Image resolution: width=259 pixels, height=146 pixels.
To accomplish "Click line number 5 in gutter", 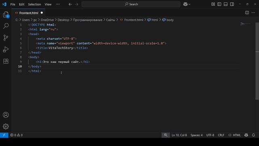I will (x=21, y=43).
